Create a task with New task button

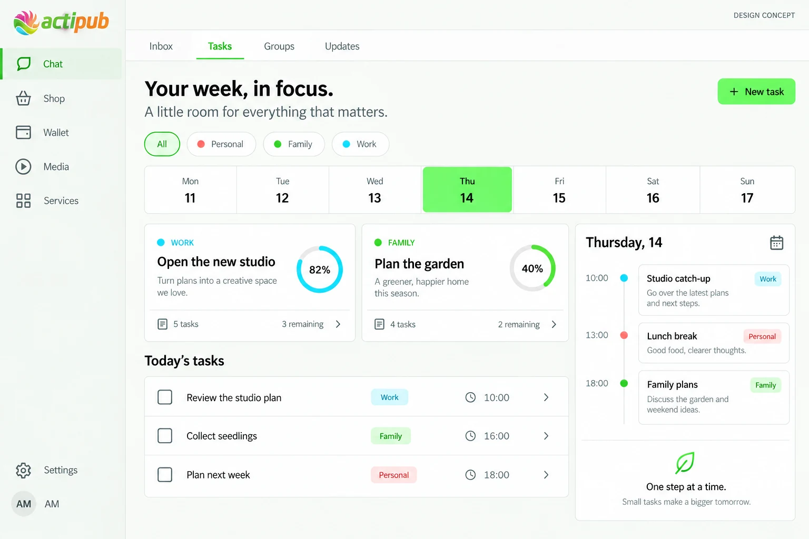[756, 92]
